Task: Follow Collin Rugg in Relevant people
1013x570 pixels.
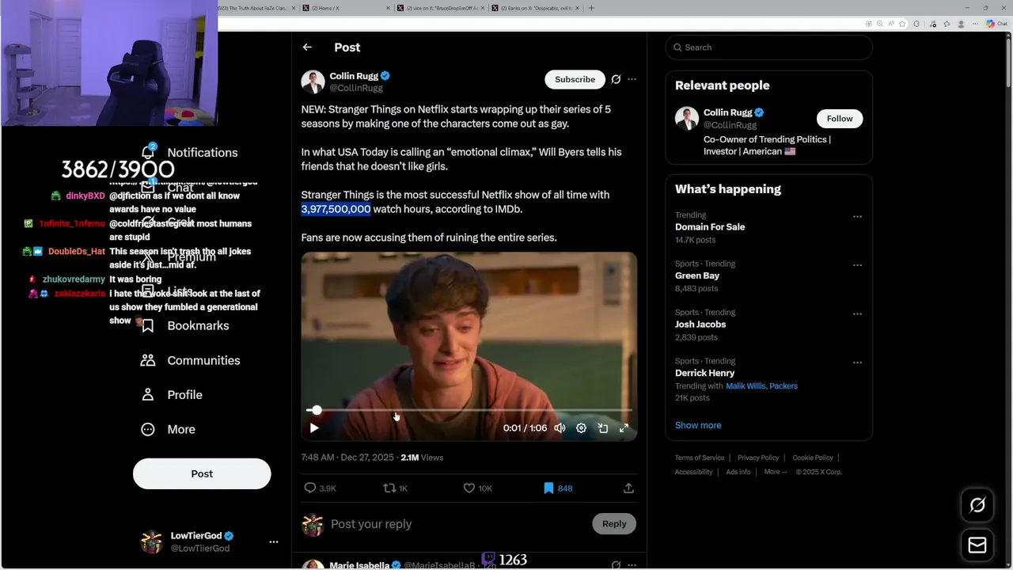Action: [x=840, y=119]
